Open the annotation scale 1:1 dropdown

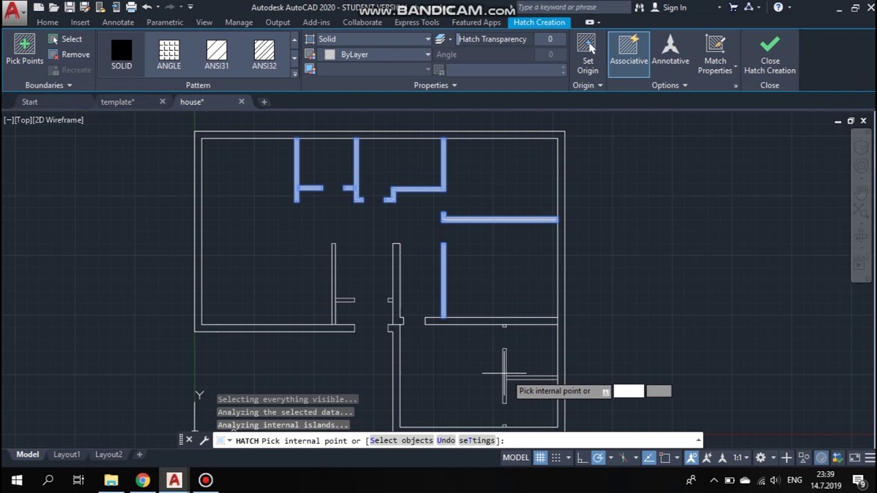[x=741, y=457]
